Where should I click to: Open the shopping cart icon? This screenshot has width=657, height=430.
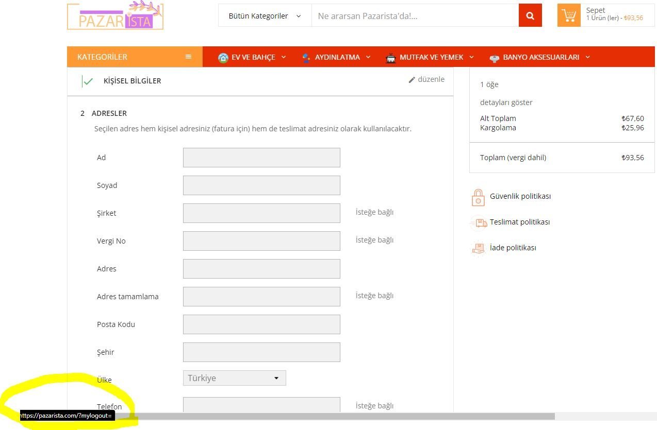pos(569,15)
